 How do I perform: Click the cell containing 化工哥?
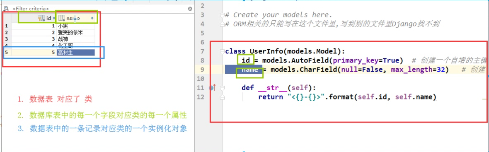[x=75, y=46]
